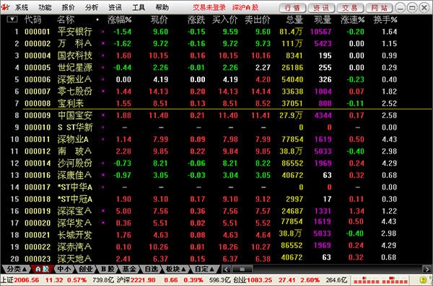Sort by the 换手% column header
The width and height of the screenshot is (433, 286).
point(385,19)
